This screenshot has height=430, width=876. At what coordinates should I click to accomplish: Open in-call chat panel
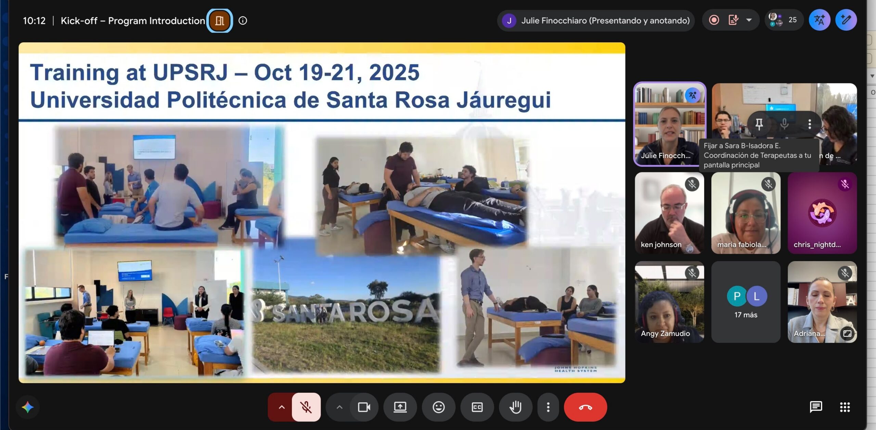(816, 407)
